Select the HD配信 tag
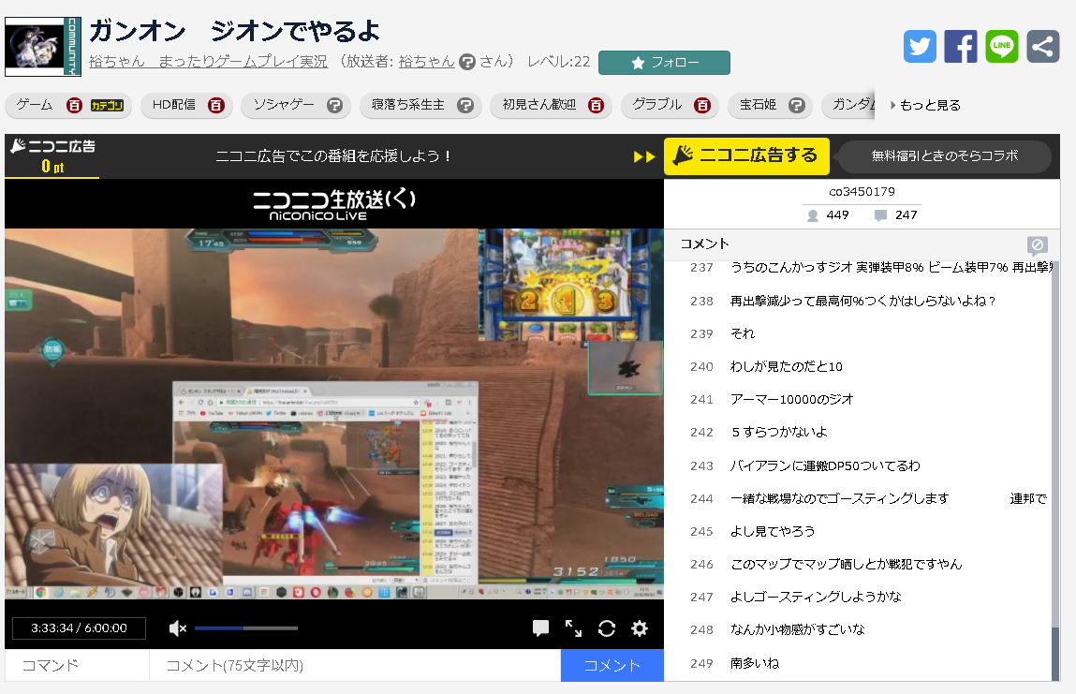This screenshot has height=694, width=1076. pyautogui.click(x=173, y=104)
